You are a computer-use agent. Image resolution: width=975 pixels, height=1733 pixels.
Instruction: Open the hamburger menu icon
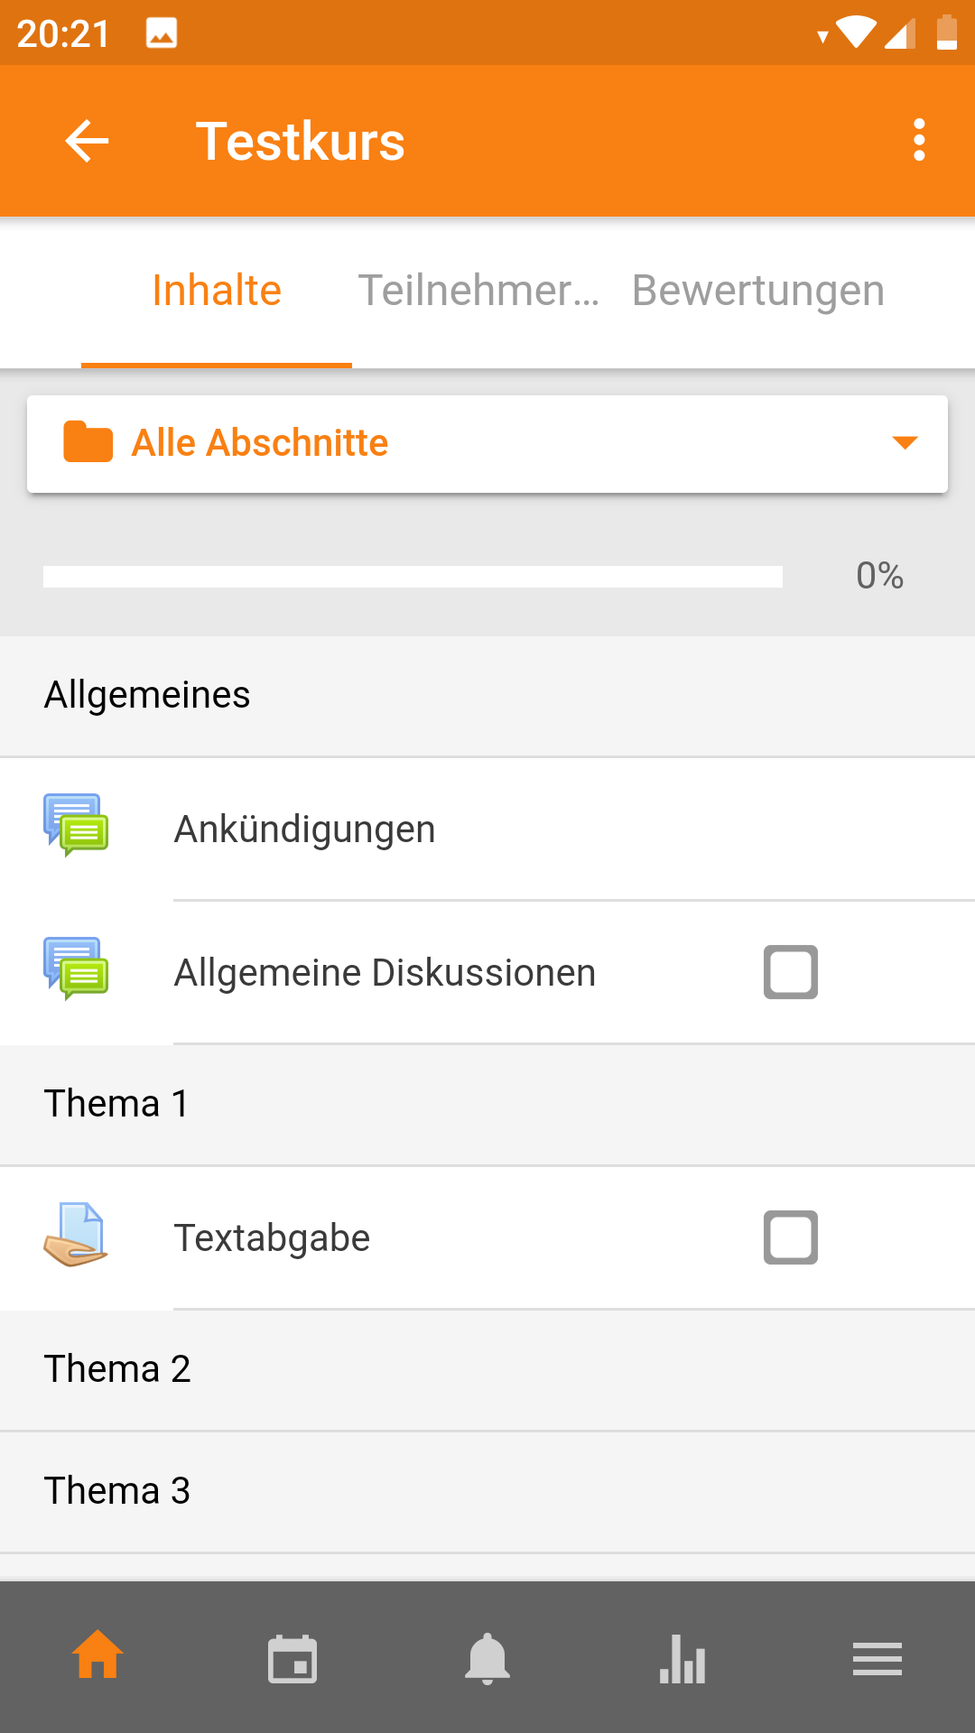coord(877,1659)
